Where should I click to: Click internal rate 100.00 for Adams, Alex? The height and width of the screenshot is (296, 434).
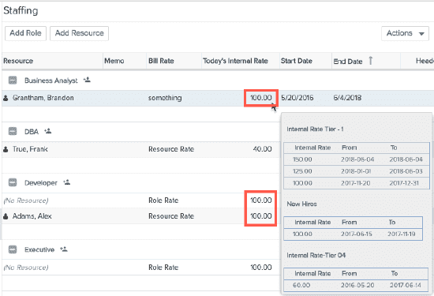coord(261,216)
